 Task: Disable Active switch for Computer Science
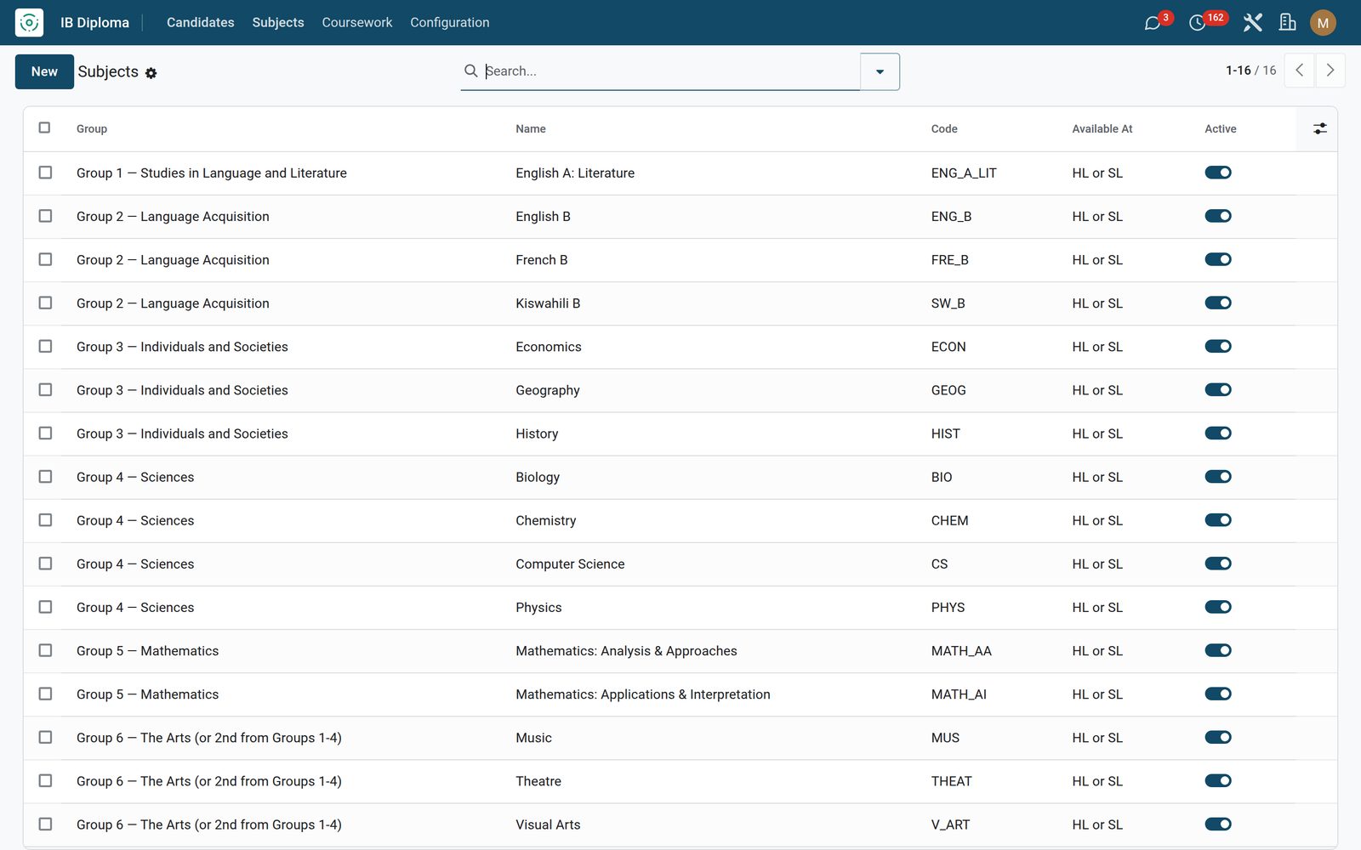point(1218,564)
